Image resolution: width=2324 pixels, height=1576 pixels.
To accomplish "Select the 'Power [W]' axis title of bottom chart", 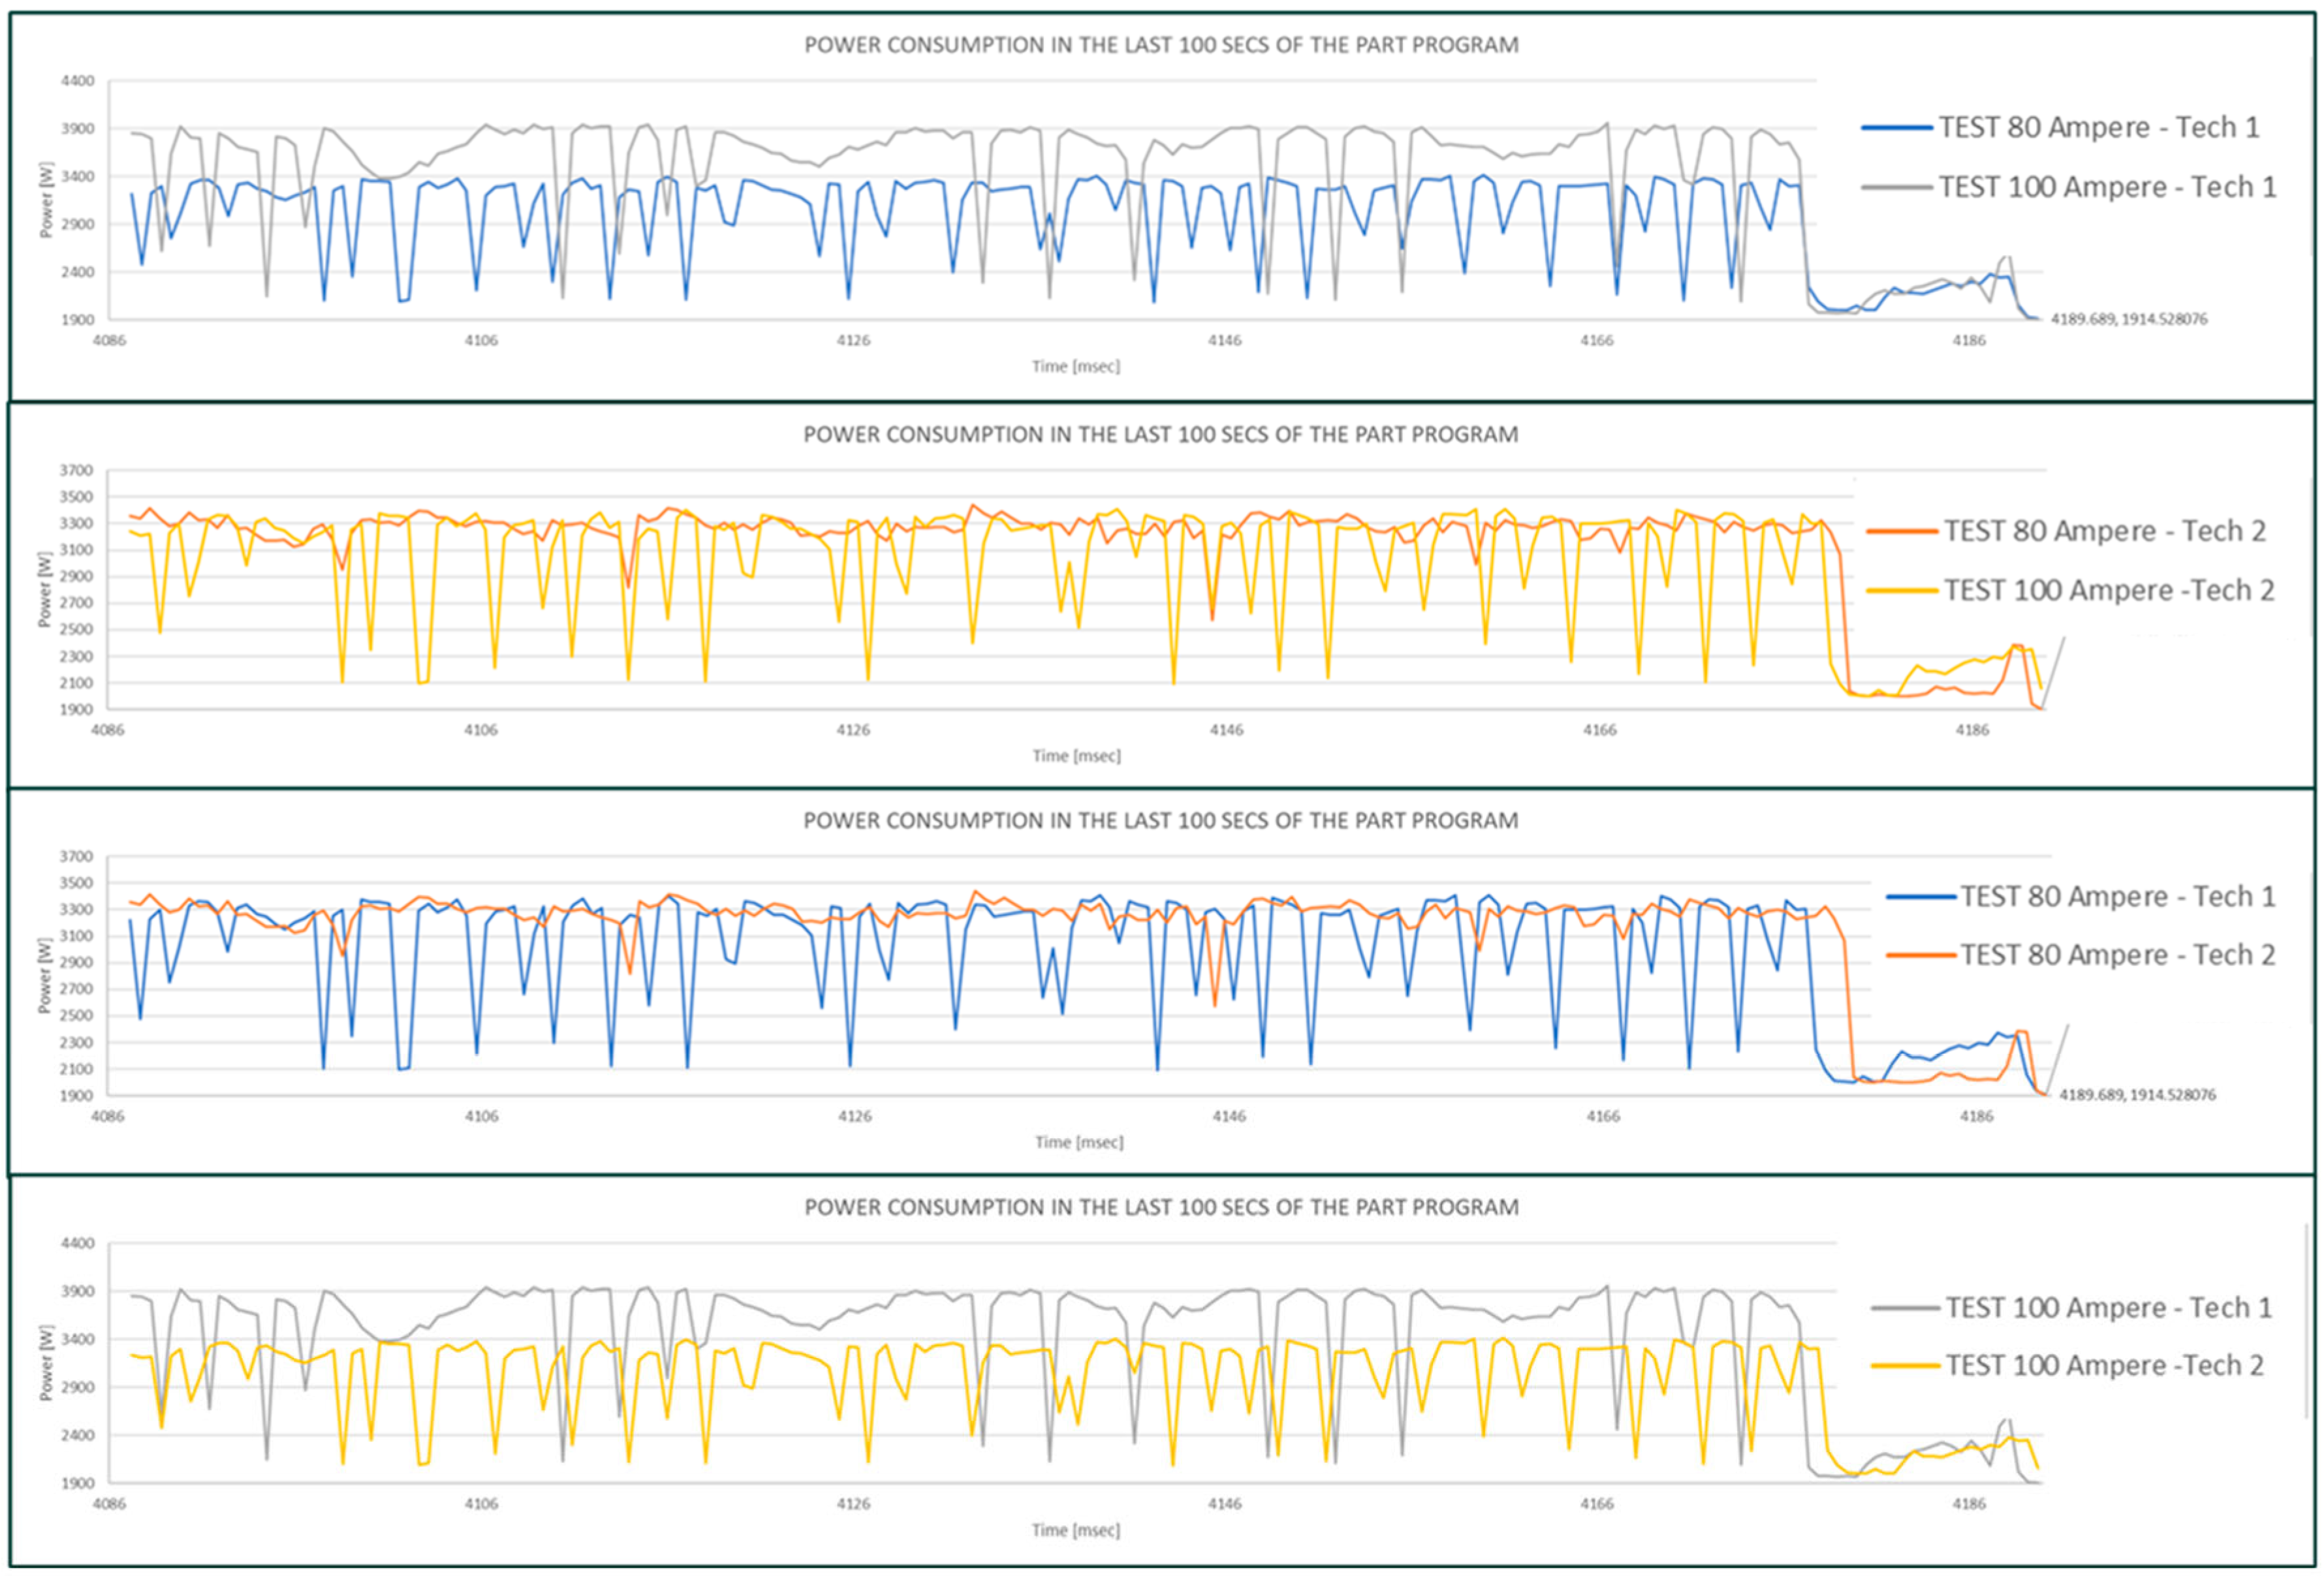I will pos(46,1363).
